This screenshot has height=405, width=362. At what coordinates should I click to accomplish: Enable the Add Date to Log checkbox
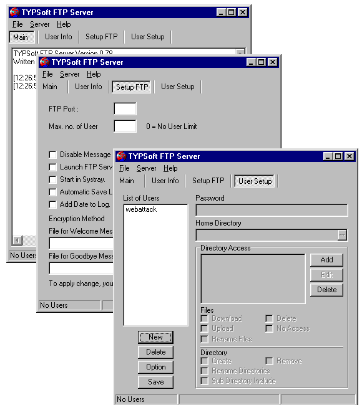click(52, 204)
